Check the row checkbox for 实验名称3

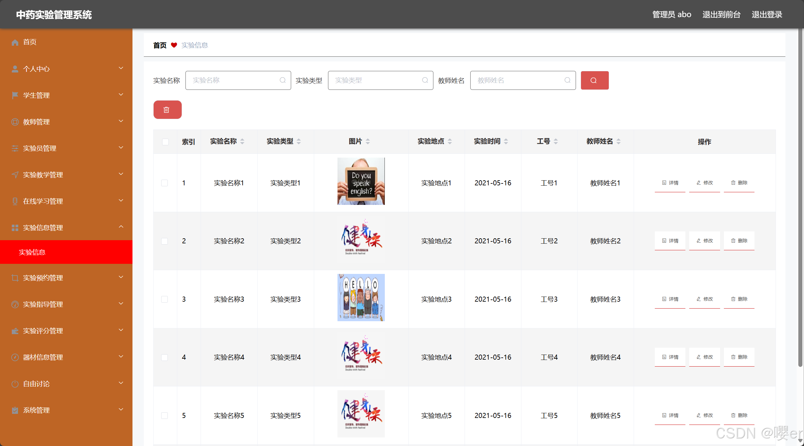pyautogui.click(x=164, y=299)
